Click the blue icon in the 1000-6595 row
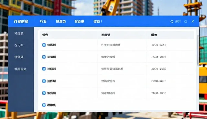 (x=44, y=45)
